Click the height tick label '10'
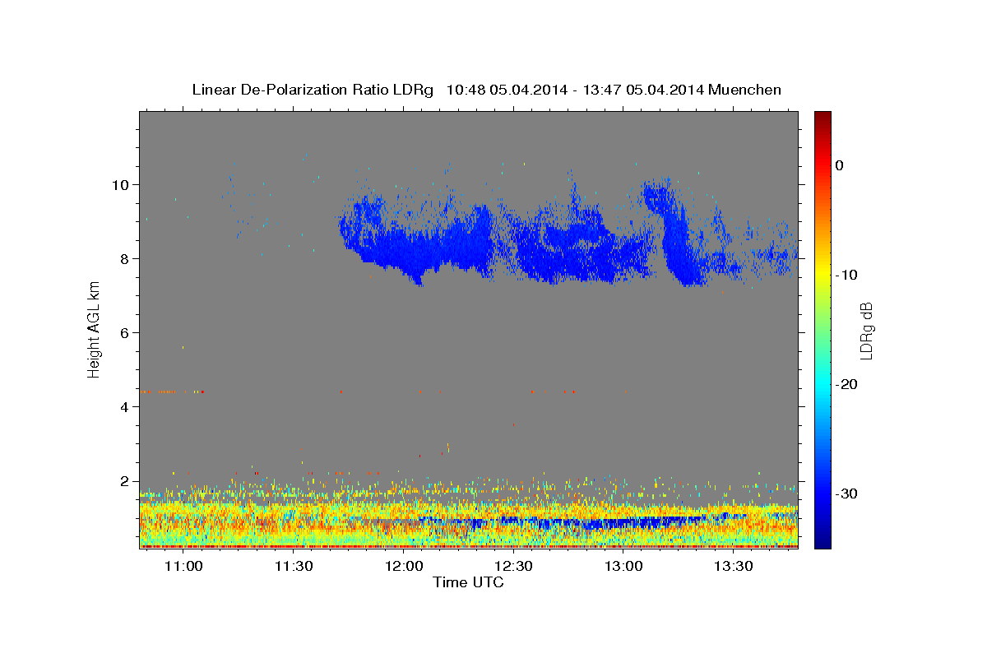Image resolution: width=987 pixels, height=658 pixels. (122, 184)
